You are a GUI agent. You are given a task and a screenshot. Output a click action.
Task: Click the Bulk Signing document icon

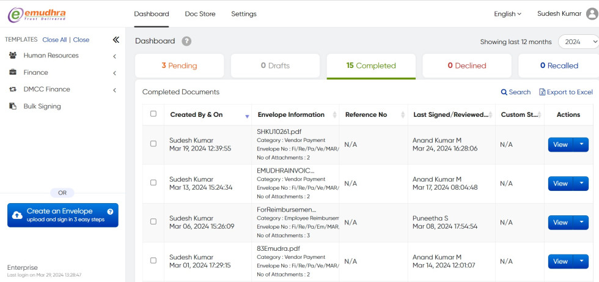point(12,106)
